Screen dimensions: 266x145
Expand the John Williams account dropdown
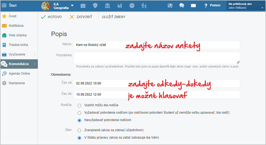pos(262,8)
